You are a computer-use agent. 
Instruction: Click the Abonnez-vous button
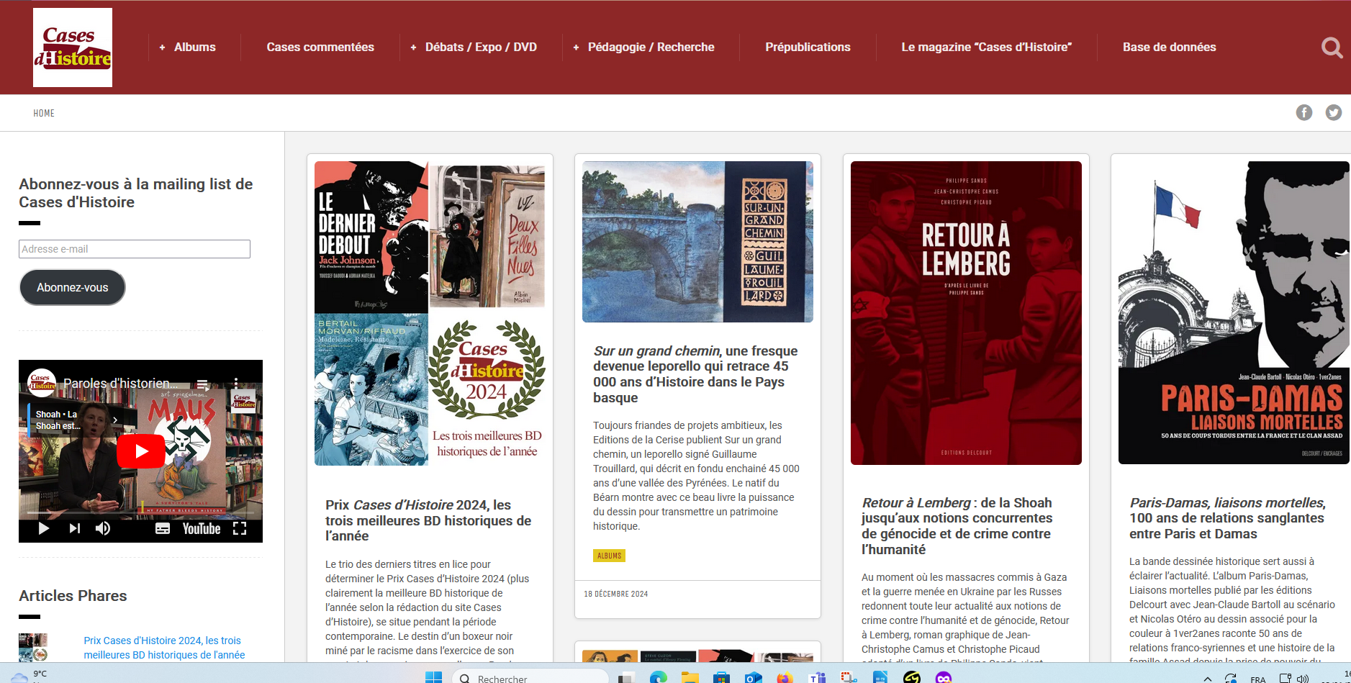72,287
